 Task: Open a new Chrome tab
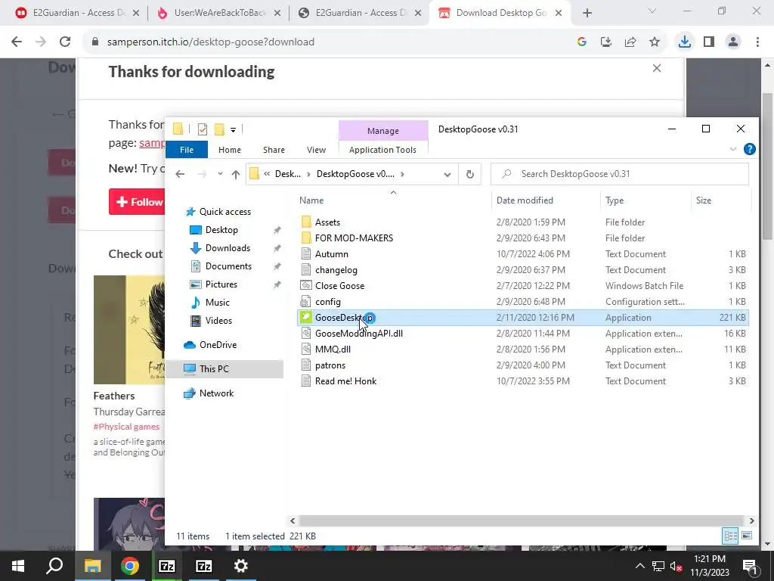click(587, 13)
